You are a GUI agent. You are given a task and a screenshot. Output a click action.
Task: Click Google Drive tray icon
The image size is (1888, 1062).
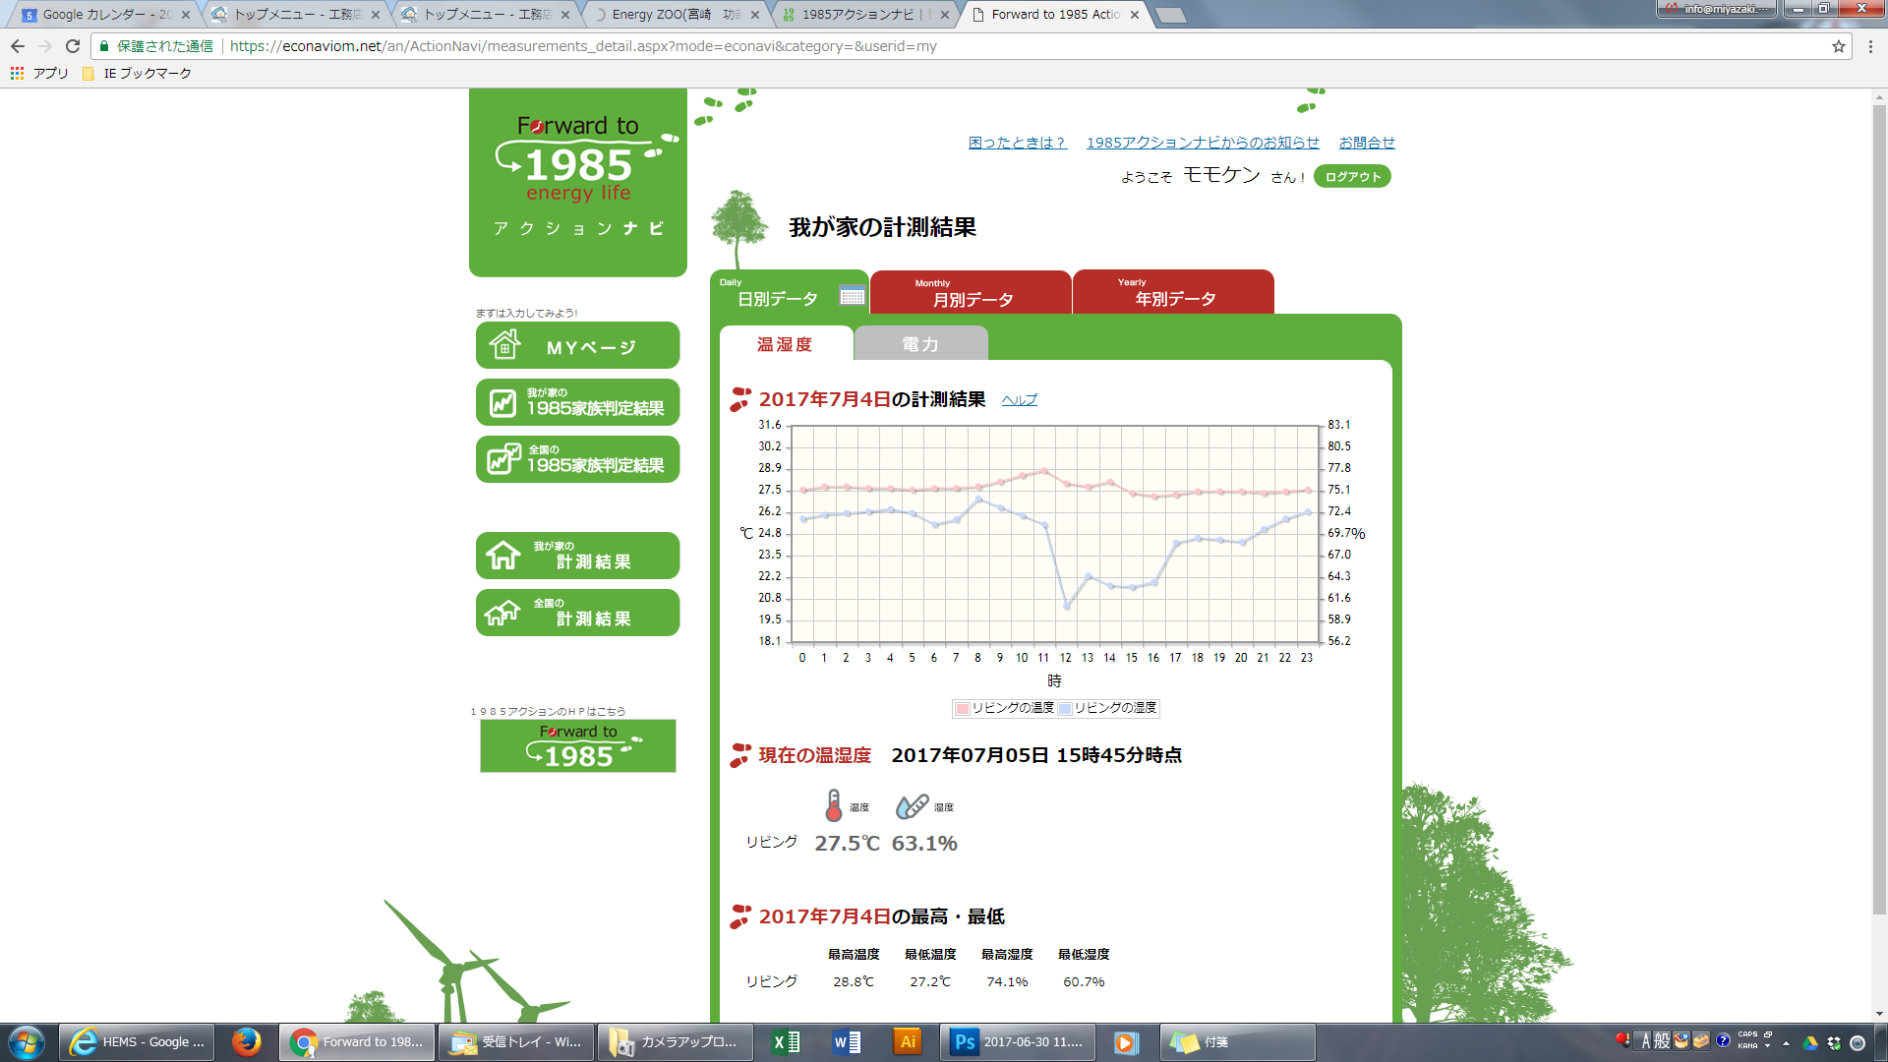pos(1809,1043)
